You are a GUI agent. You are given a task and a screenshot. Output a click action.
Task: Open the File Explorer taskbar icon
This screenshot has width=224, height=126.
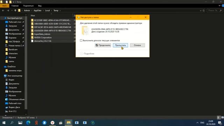click(69, 123)
